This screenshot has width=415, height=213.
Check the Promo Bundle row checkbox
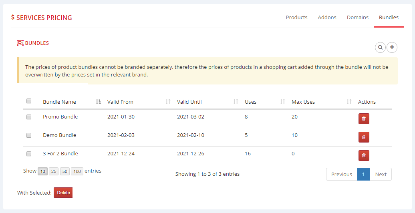pyautogui.click(x=29, y=117)
